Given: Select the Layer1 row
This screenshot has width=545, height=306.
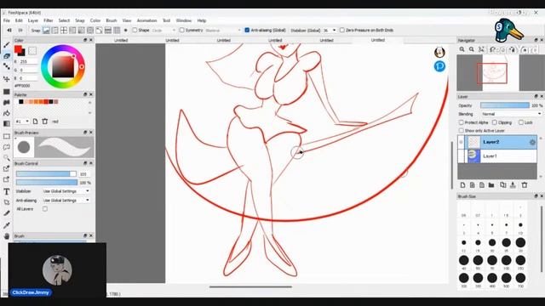Looking at the screenshot, I should [x=497, y=156].
